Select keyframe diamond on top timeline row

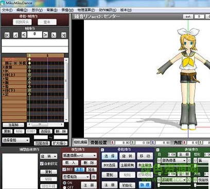click(29, 59)
